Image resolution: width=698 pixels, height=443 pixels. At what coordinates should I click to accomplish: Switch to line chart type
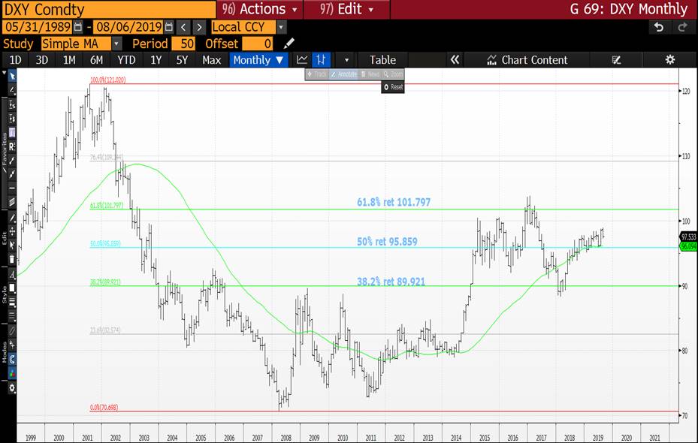[302, 59]
